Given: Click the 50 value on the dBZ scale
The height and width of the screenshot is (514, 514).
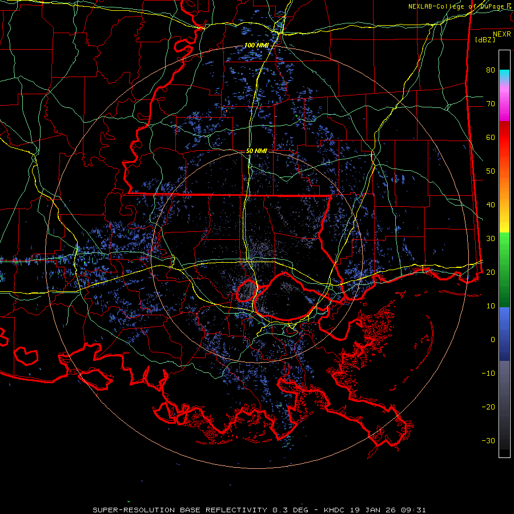Looking at the screenshot, I should coord(491,171).
